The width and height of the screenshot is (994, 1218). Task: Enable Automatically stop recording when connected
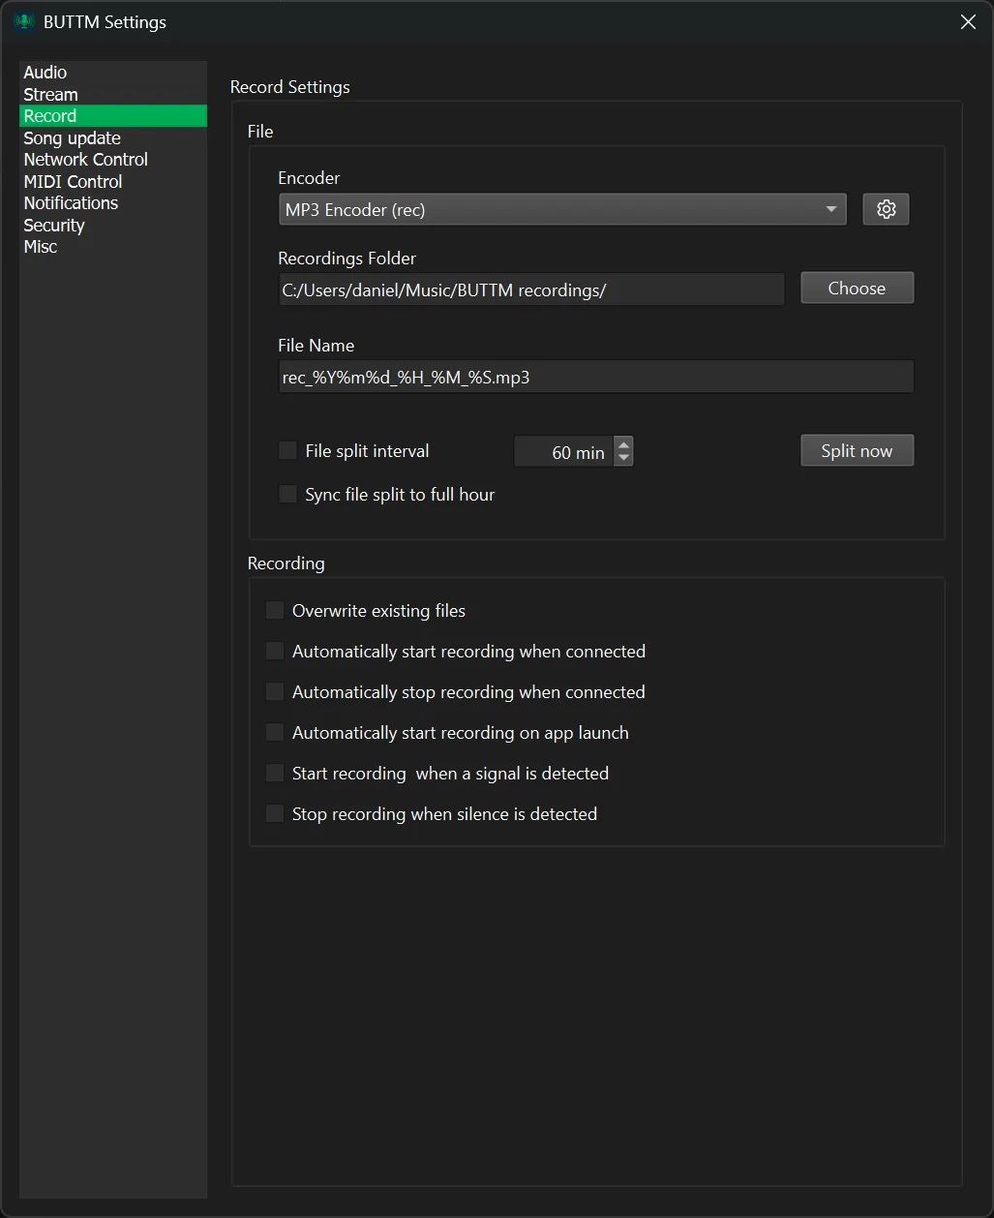coord(274,691)
